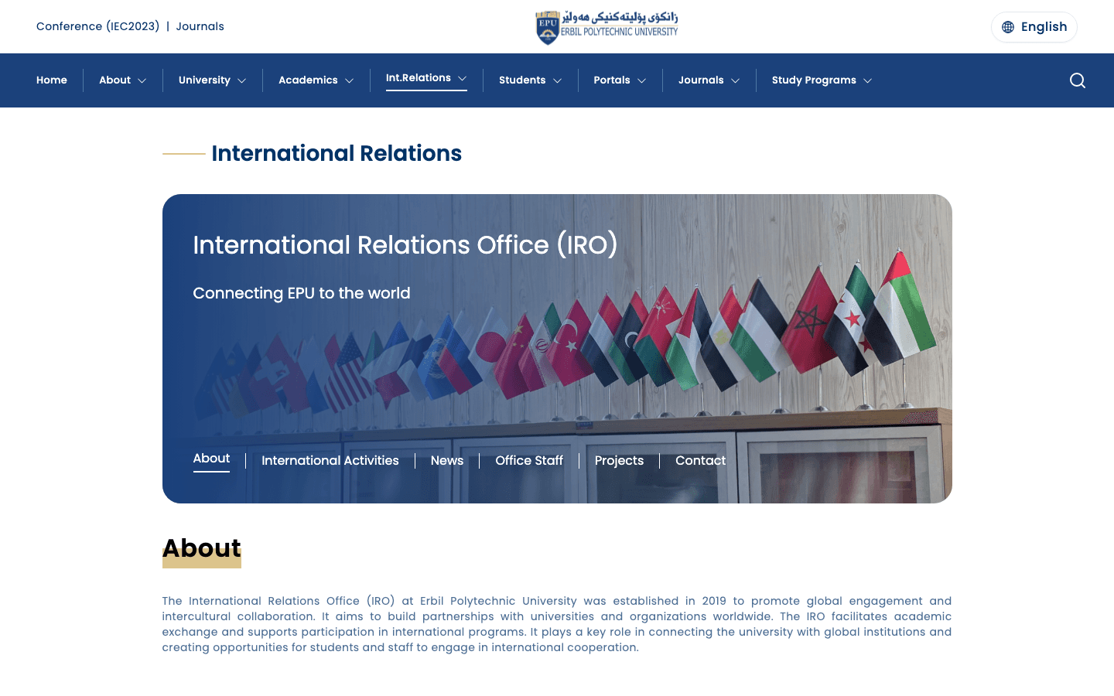Open the Journals link in top bar

[200, 26]
